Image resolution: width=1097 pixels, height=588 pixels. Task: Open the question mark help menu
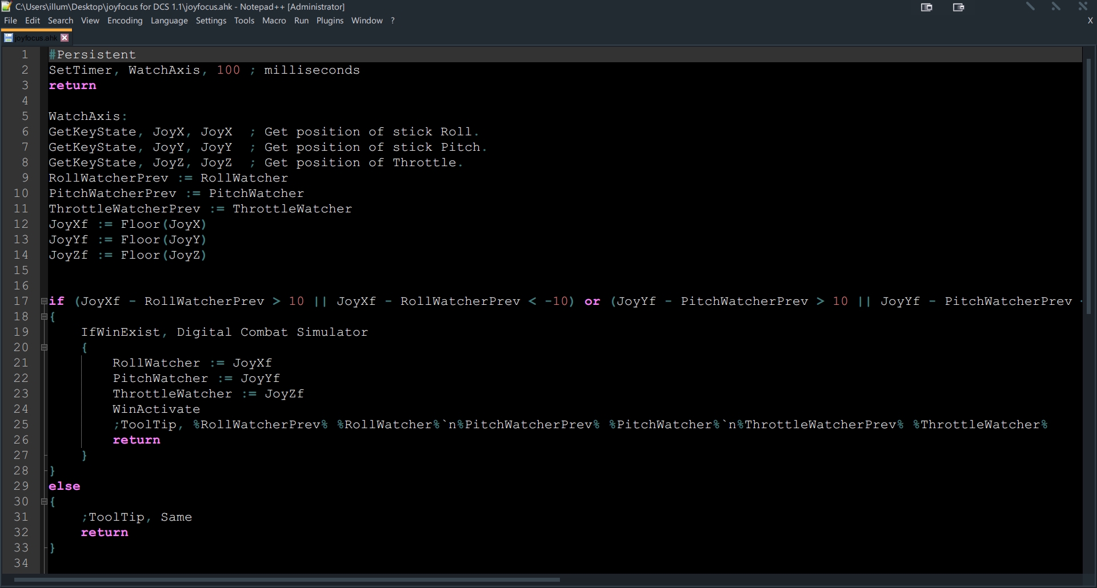pyautogui.click(x=393, y=21)
